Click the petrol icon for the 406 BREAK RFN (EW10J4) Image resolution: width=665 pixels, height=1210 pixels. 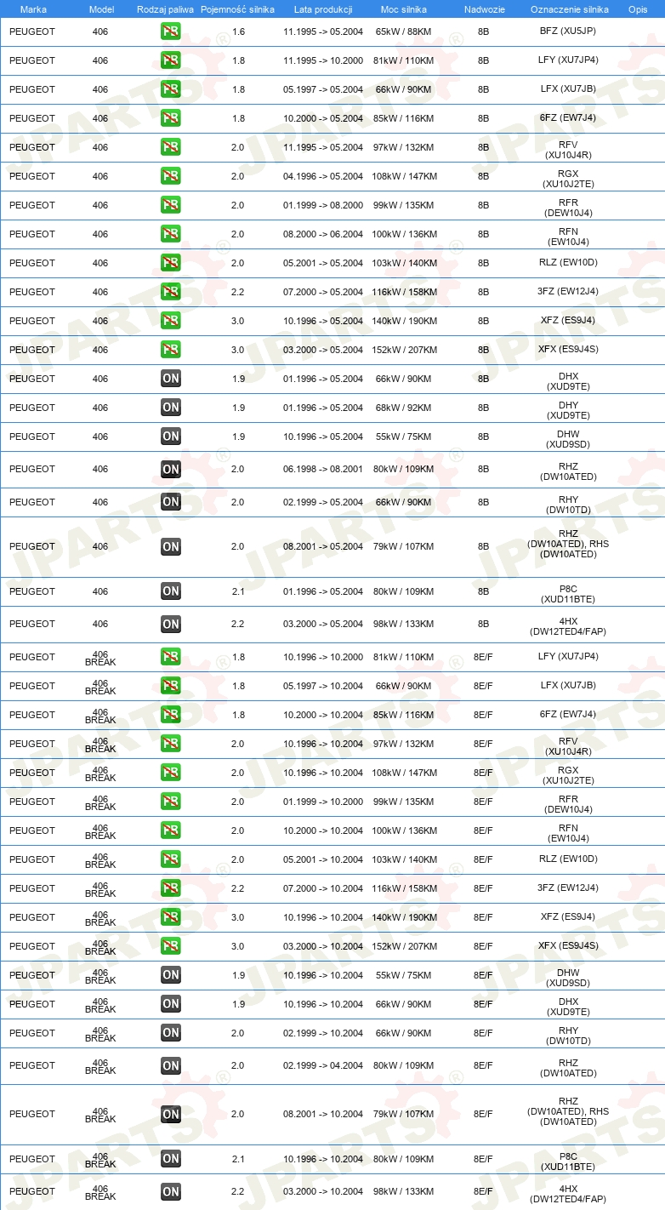point(171,830)
